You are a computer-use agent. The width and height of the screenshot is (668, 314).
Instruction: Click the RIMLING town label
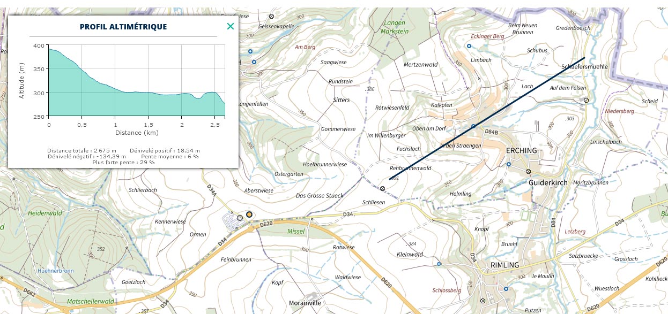pos(505,265)
